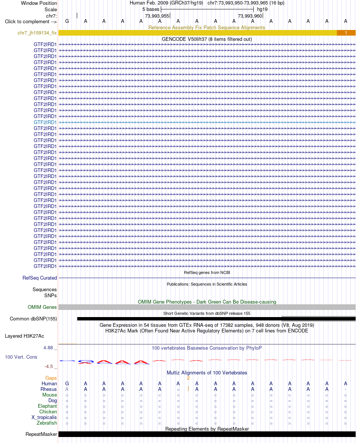
Task: Open the light-blue highlighted GTF2IRD1 transcript label
Action: click(x=45, y=122)
